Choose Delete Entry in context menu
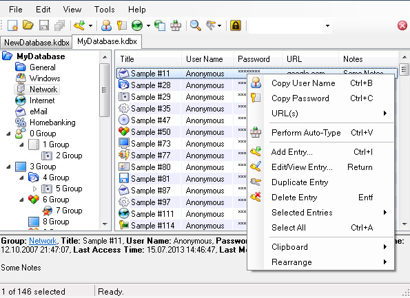The width and height of the screenshot is (410, 298). [320, 198]
